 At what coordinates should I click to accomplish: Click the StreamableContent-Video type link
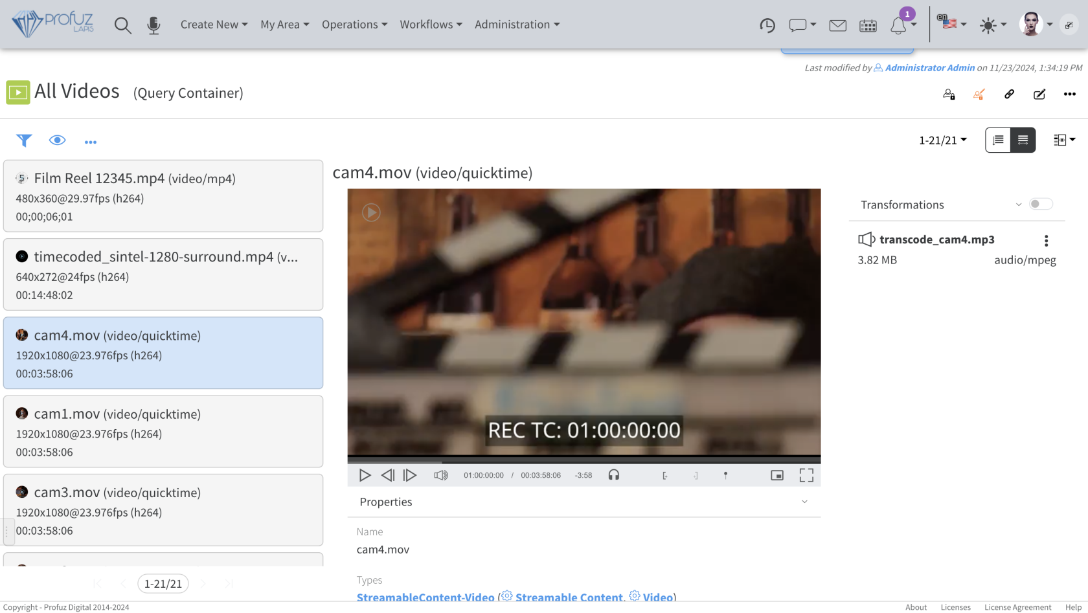click(425, 597)
